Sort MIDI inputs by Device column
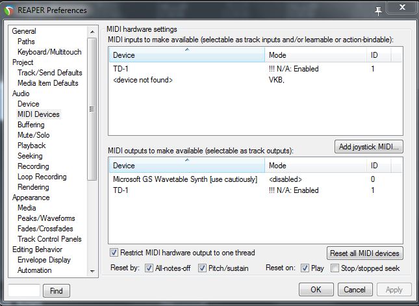Image resolution: width=419 pixels, height=306 pixels. tap(187, 55)
